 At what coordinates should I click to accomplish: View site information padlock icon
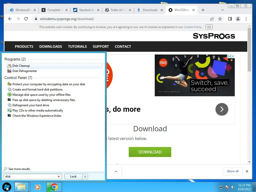36,19
